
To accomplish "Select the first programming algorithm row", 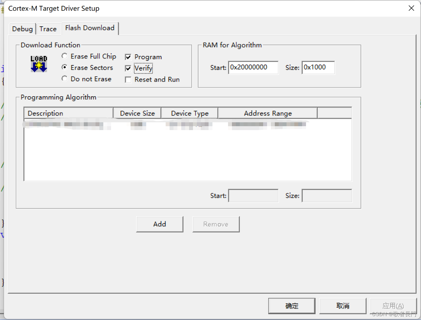I will [x=188, y=124].
